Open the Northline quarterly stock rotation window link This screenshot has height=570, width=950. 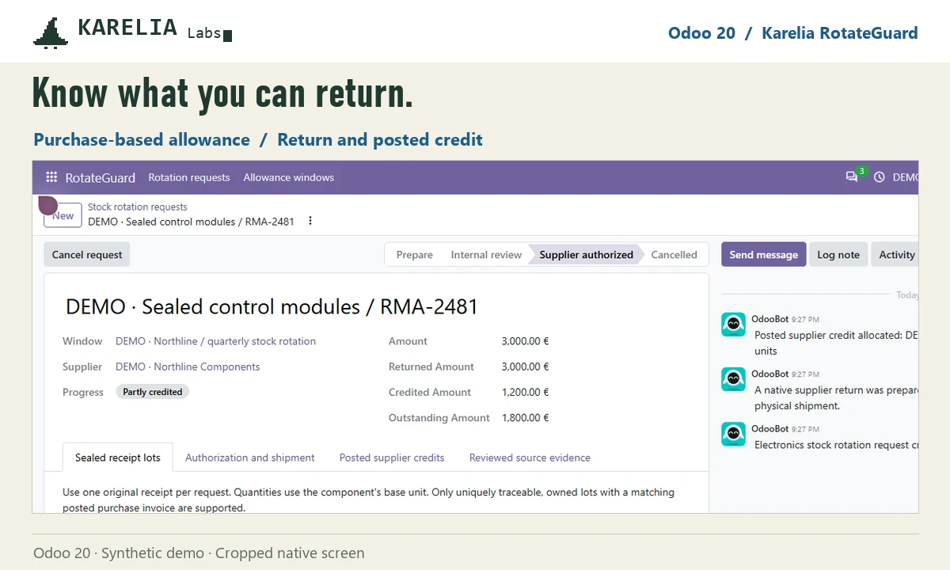click(x=215, y=341)
